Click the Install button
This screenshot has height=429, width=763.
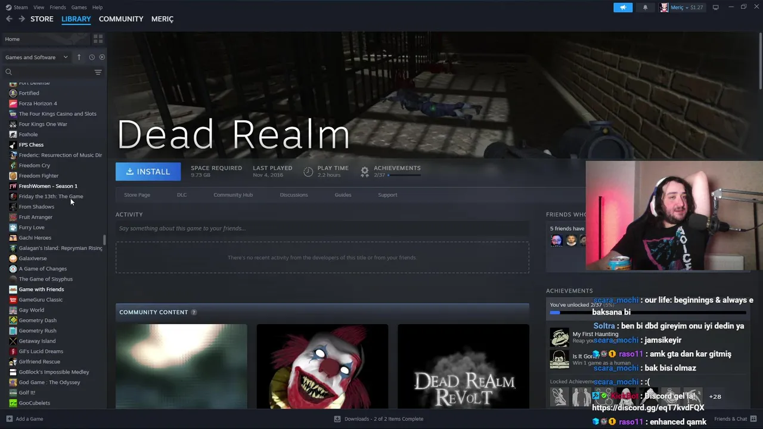click(x=148, y=172)
